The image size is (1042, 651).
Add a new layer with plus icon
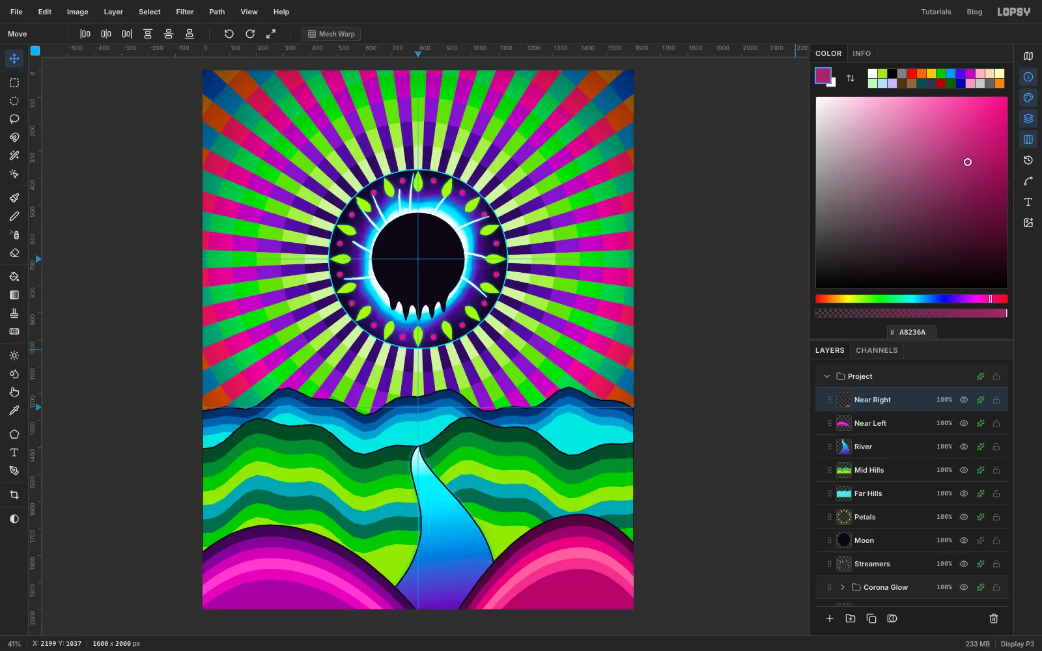tap(830, 618)
